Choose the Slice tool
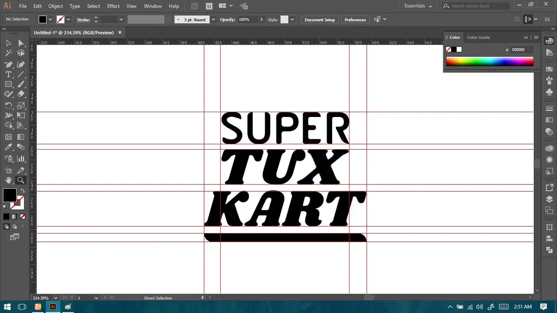557x313 pixels. (x=21, y=170)
